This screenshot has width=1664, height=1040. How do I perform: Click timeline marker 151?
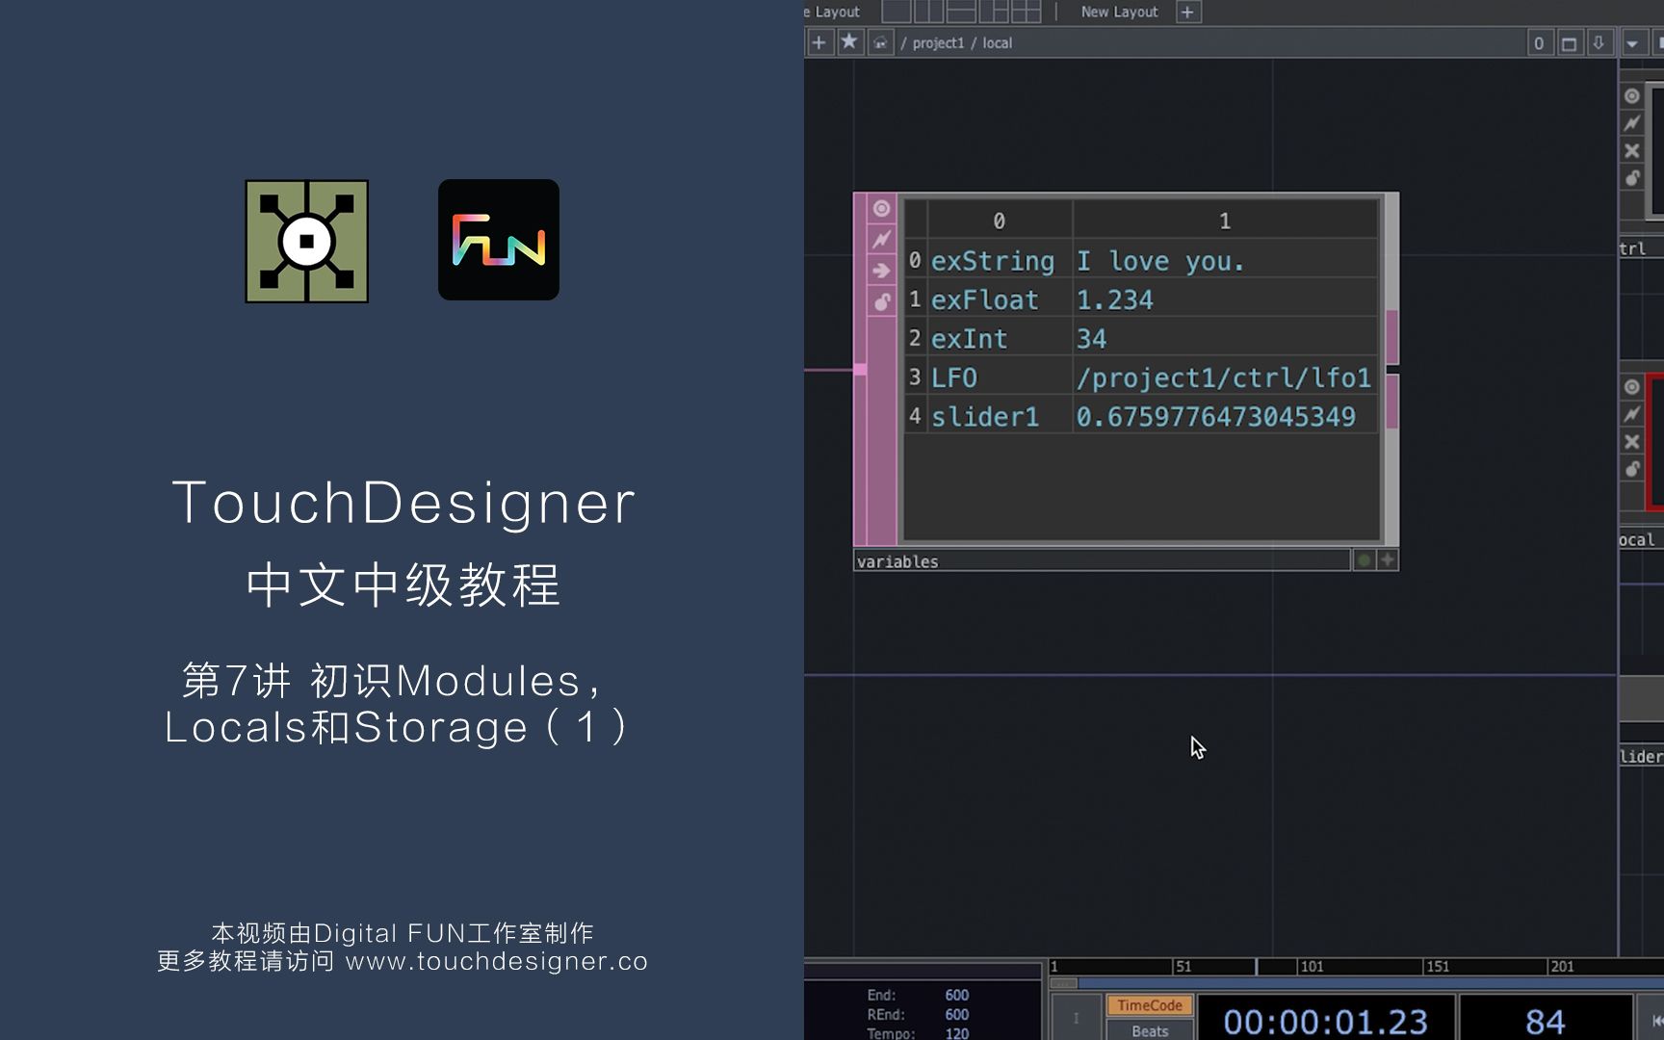coord(1438,967)
